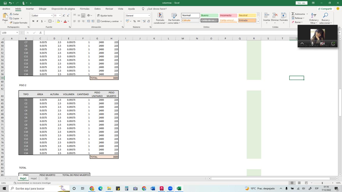The height and width of the screenshot is (192, 342).
Task: Switch to Normal view in status bar
Action: pos(292,183)
